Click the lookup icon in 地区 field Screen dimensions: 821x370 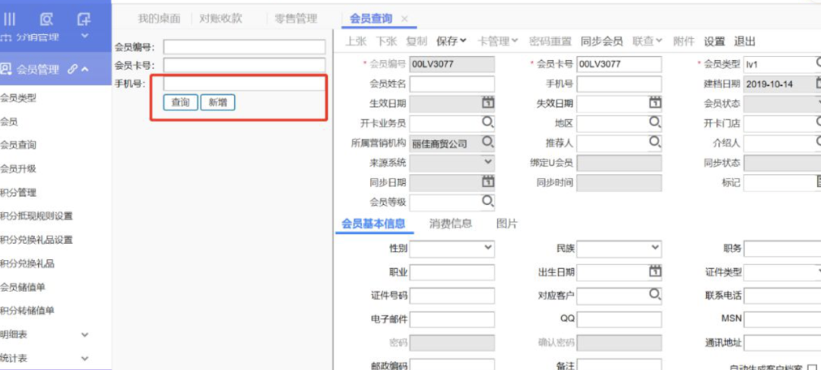coord(655,123)
